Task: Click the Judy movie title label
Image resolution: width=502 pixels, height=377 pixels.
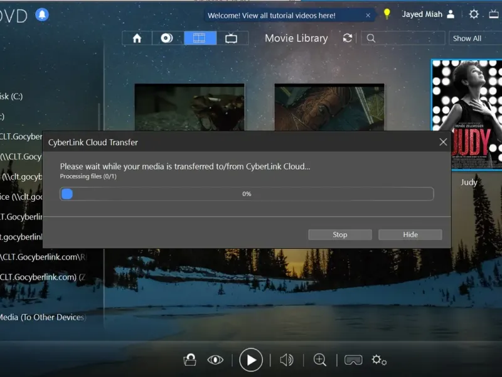Action: (469, 182)
